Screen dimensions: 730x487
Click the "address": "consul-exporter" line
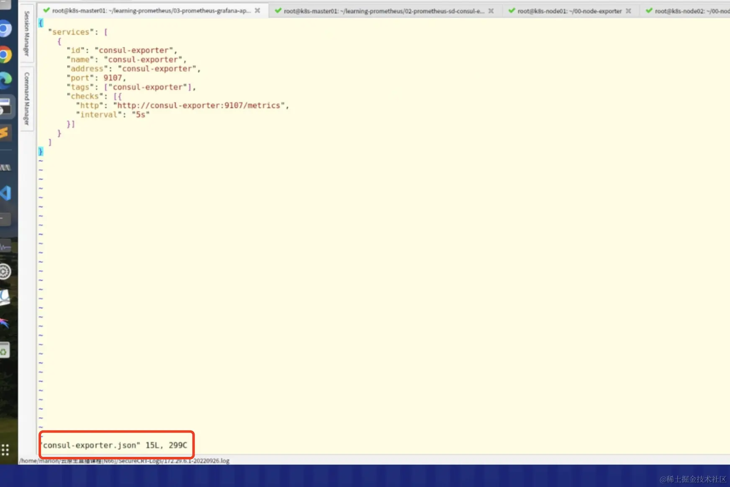(x=134, y=69)
